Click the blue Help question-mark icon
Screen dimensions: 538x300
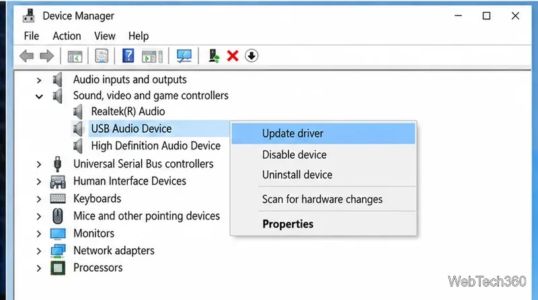pos(128,56)
